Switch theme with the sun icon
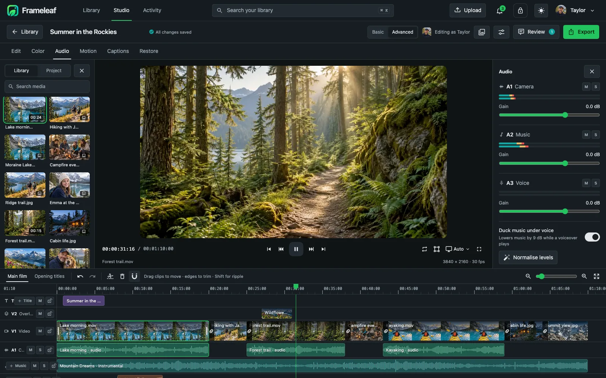Image resolution: width=606 pixels, height=378 pixels. coord(541,11)
